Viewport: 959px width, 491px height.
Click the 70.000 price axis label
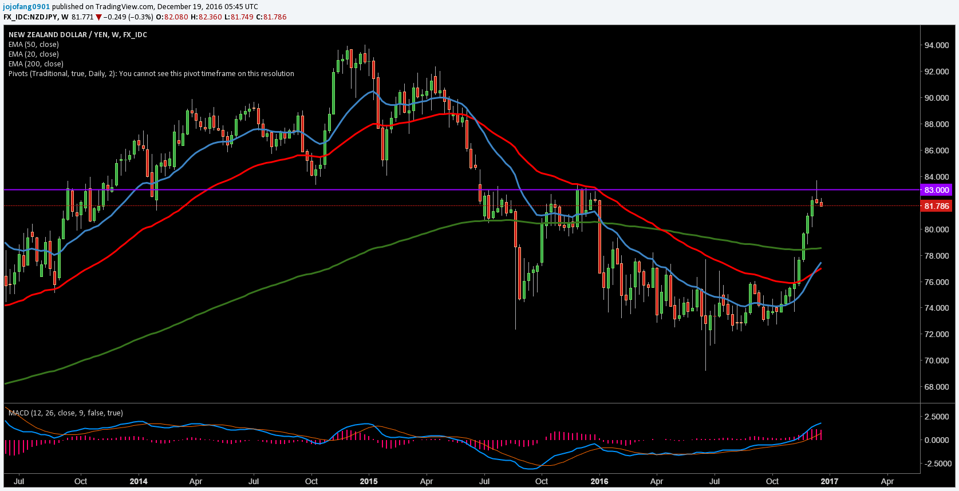click(937, 361)
